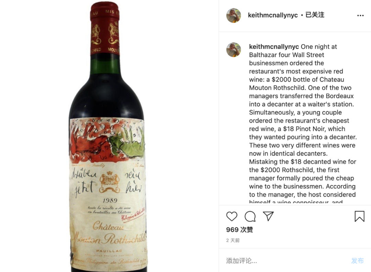
Task: Open more options three-dot menu
Action: (x=360, y=15)
